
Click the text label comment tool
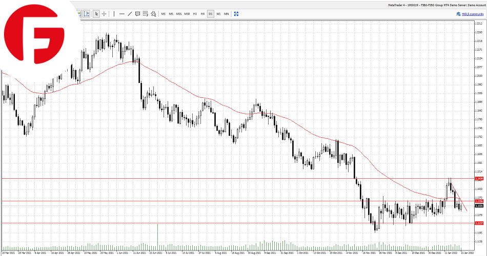[x=137, y=14]
